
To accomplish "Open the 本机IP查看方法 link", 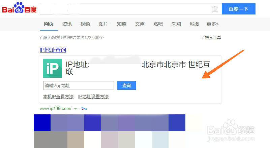I will coord(58,97).
